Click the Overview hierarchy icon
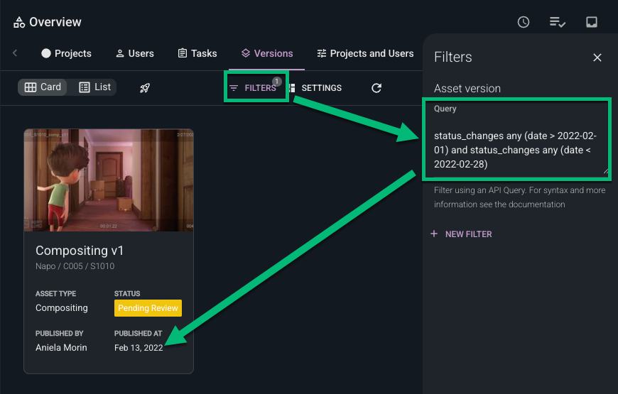 [19, 23]
